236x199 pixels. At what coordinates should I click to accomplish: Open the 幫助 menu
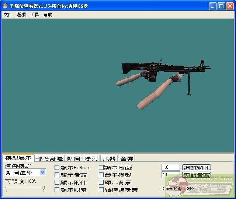click(x=48, y=15)
